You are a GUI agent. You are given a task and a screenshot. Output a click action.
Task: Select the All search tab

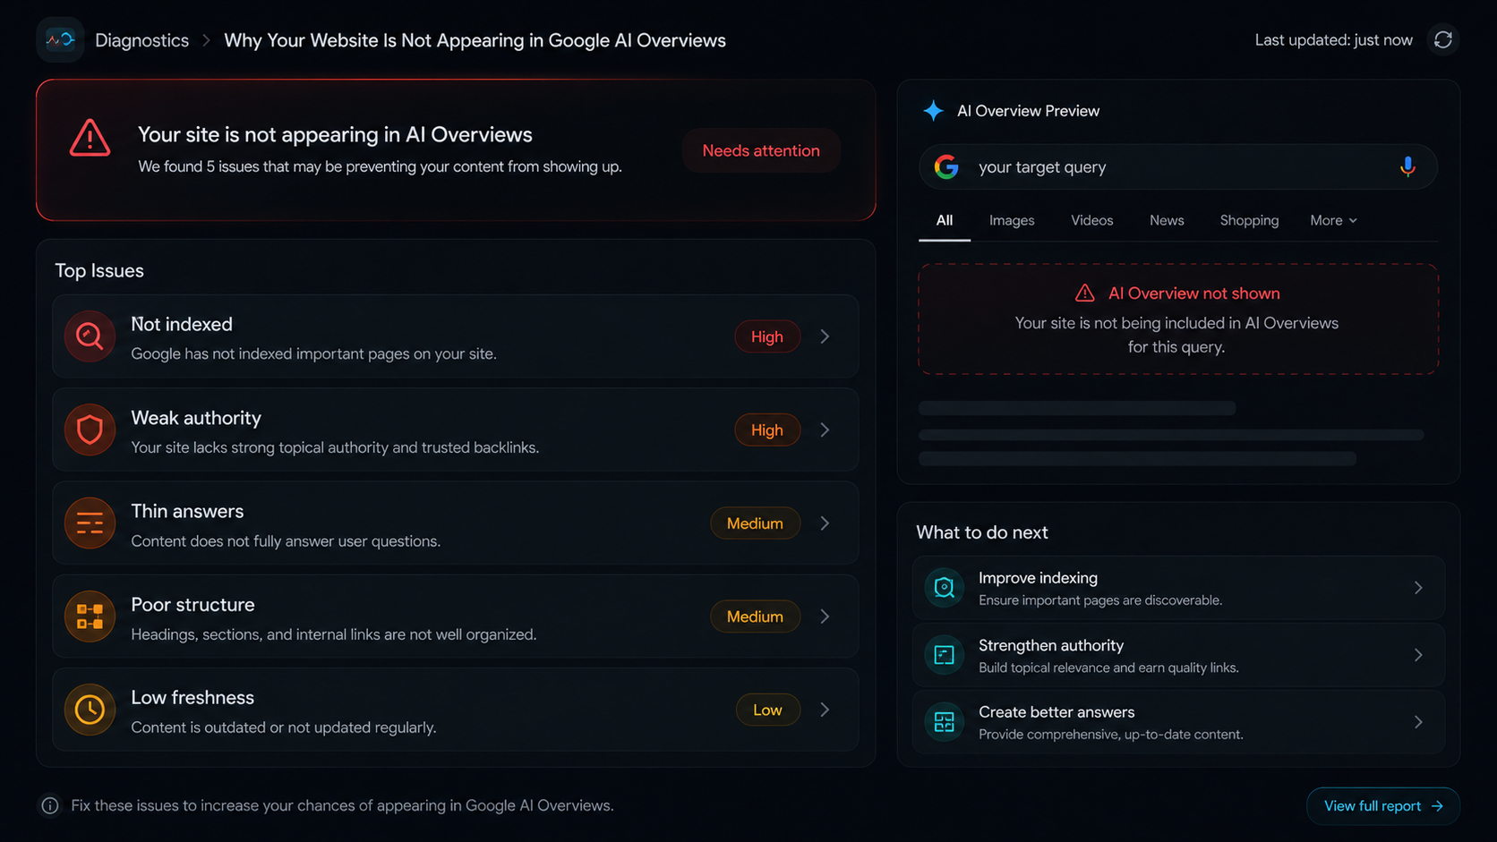coord(945,220)
